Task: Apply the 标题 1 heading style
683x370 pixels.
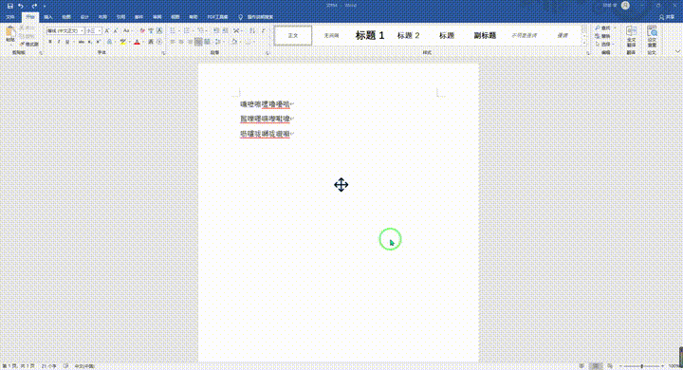Action: [x=370, y=35]
